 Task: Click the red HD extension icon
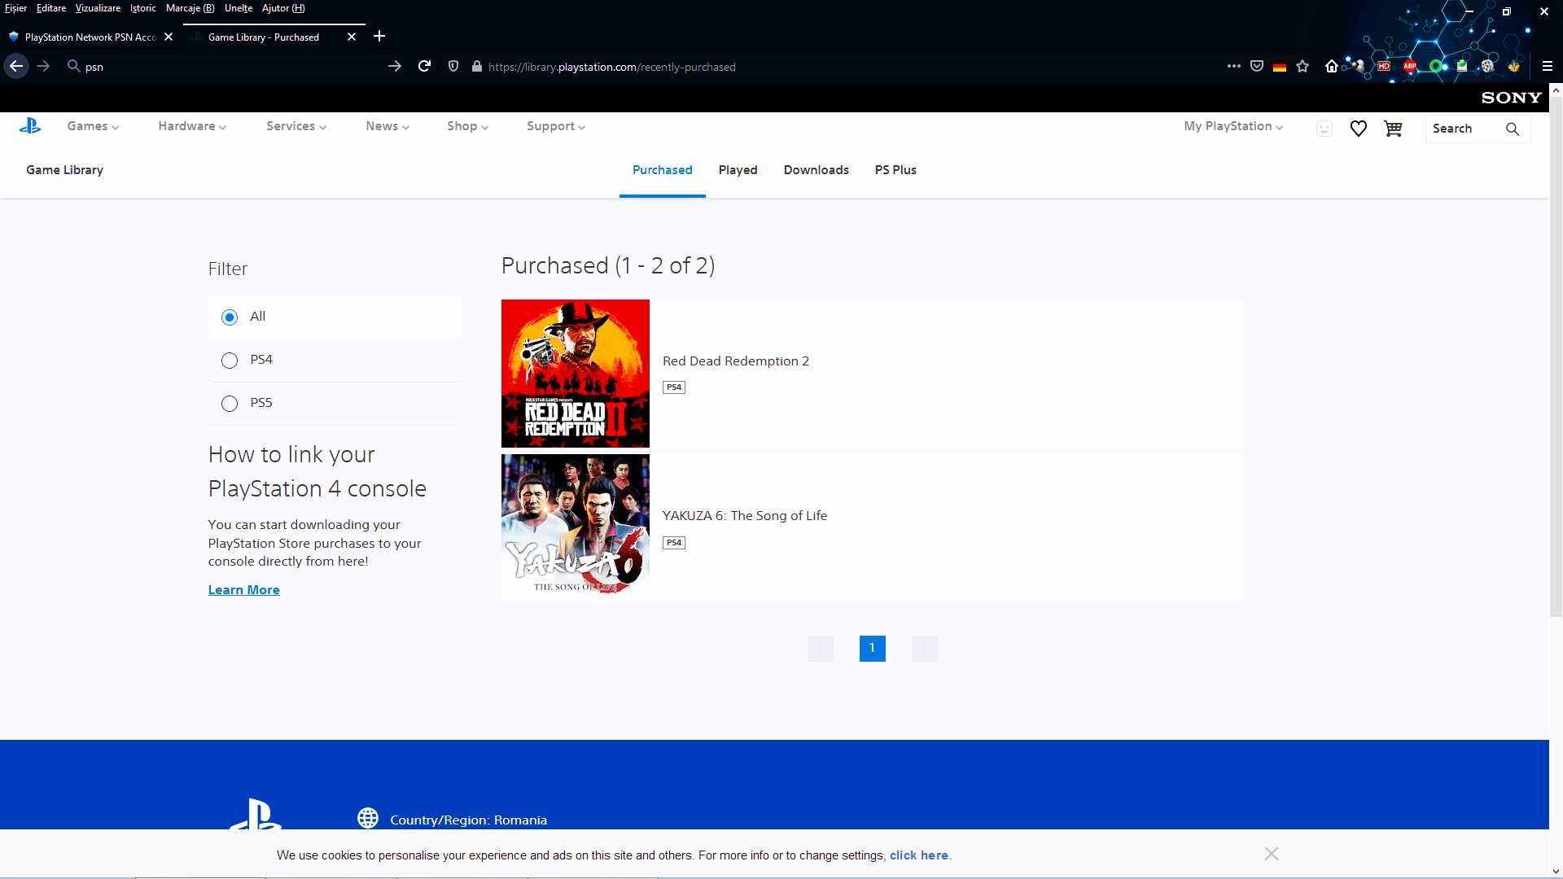click(1384, 67)
